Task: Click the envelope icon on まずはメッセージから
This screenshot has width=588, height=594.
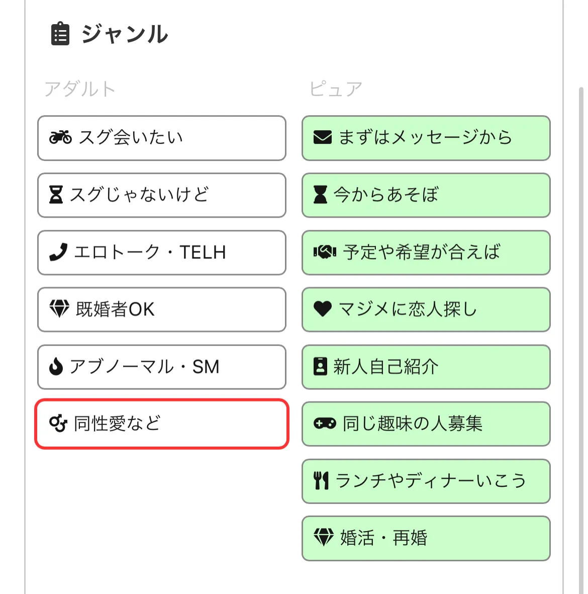Action: pos(324,138)
